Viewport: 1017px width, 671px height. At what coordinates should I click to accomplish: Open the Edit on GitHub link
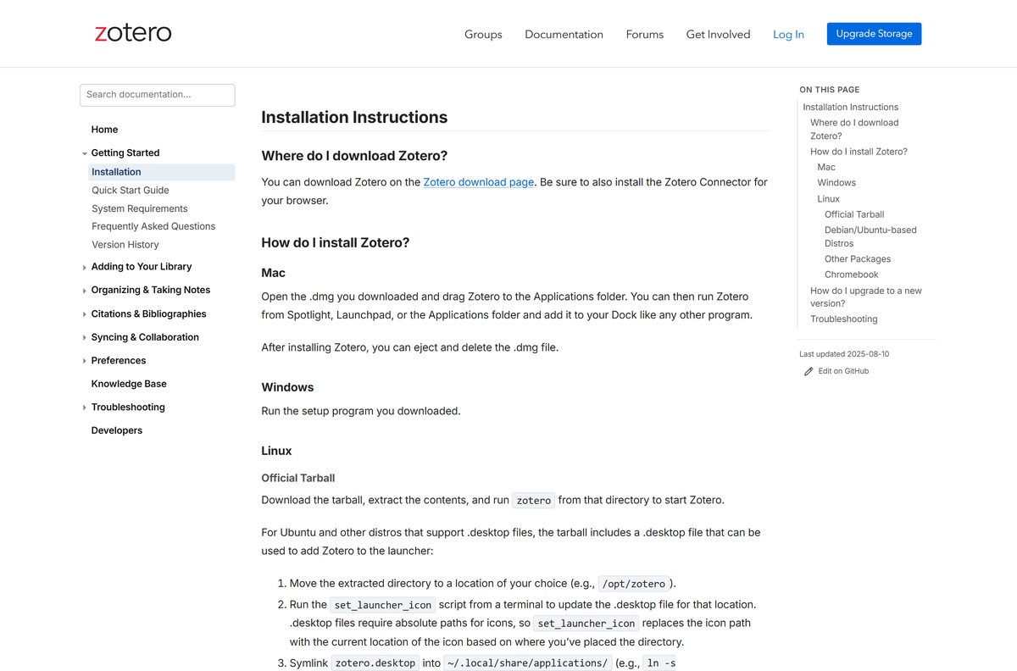[843, 371]
